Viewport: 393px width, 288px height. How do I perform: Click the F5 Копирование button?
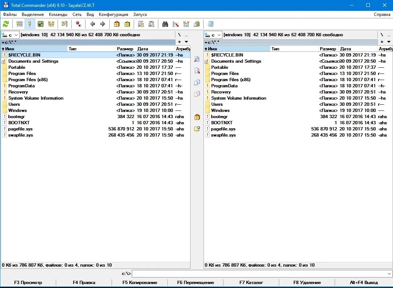tap(139, 283)
